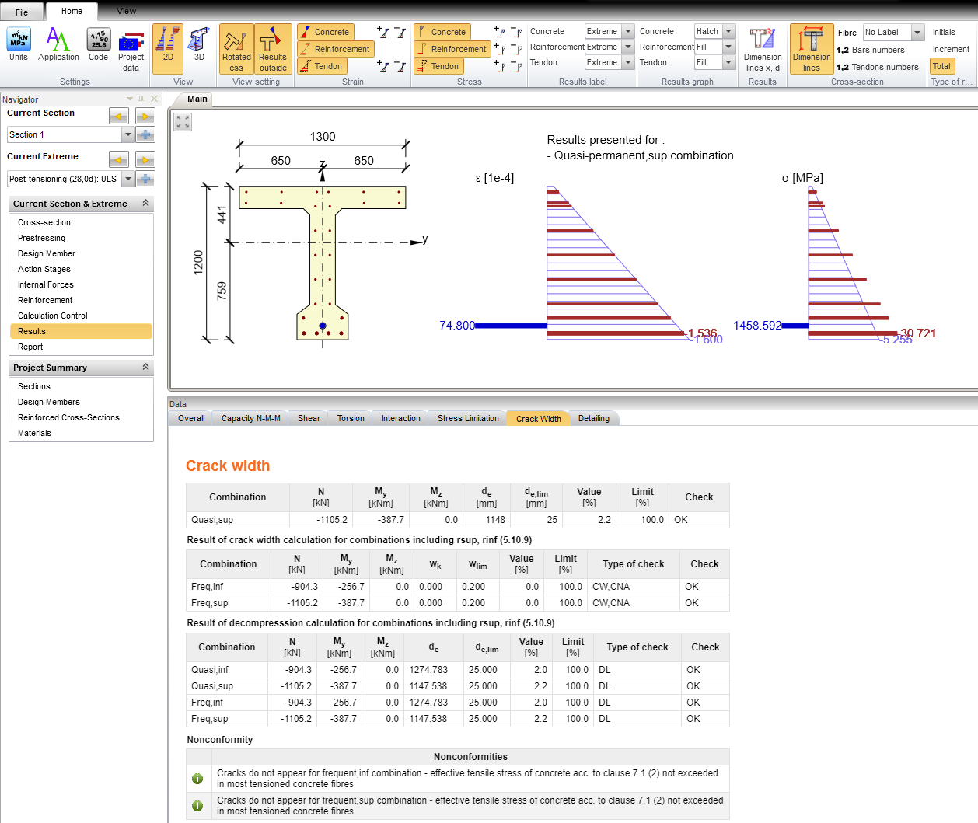Select the Total button in ribbon
This screenshot has height=823, width=978.
(x=941, y=66)
